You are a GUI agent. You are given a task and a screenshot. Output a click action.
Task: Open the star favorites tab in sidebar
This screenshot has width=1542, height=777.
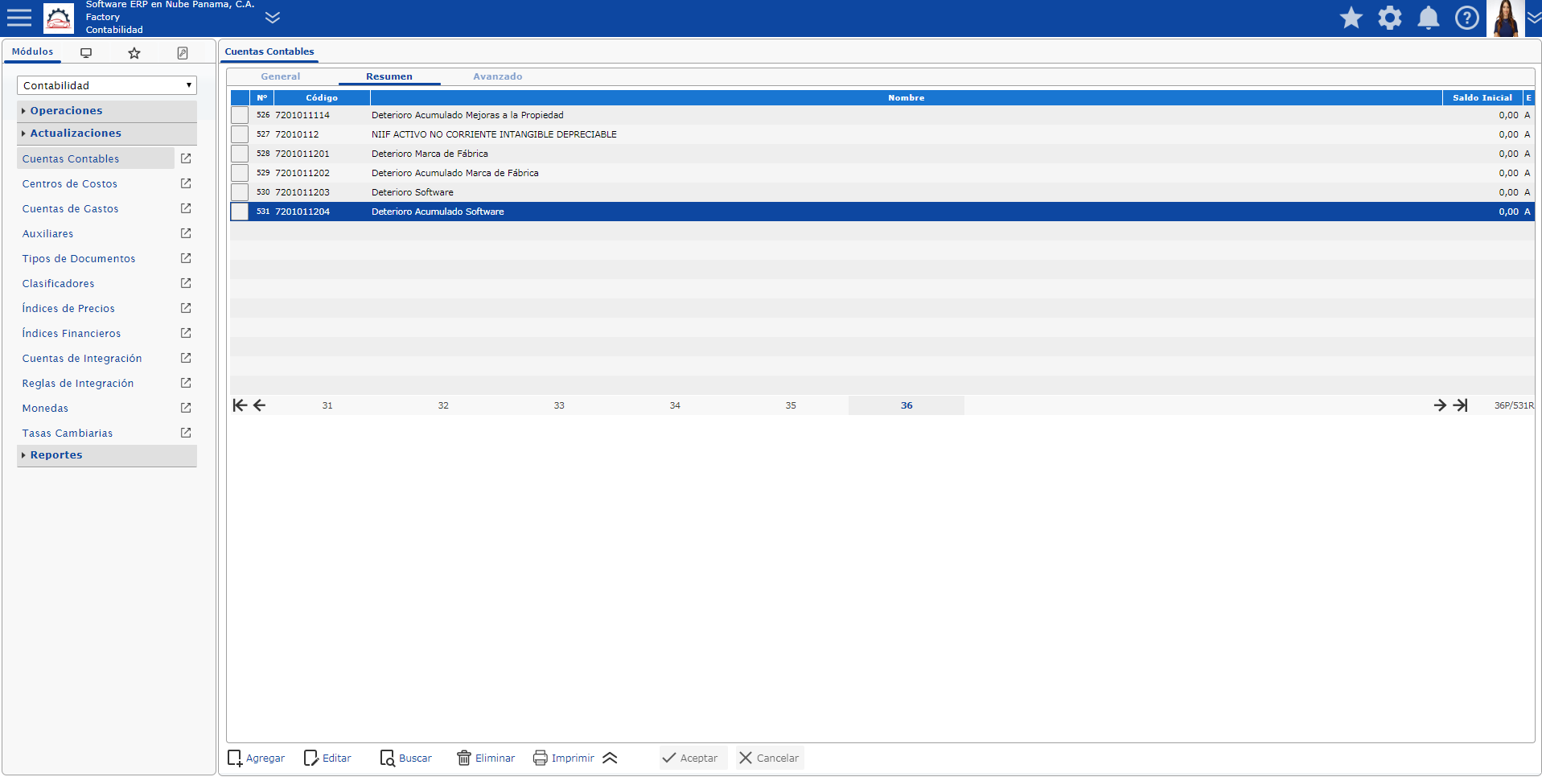tap(134, 53)
